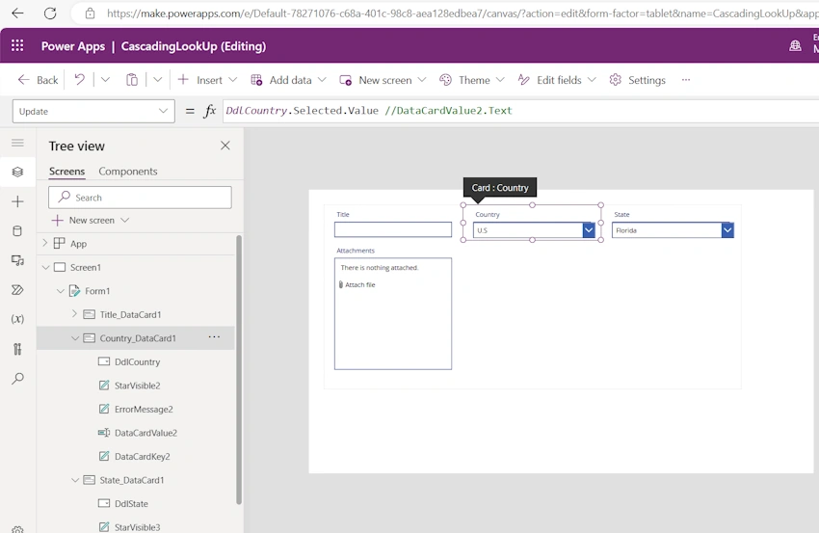Open Settings from the toolbar
Image resolution: width=819 pixels, height=533 pixels.
point(638,80)
